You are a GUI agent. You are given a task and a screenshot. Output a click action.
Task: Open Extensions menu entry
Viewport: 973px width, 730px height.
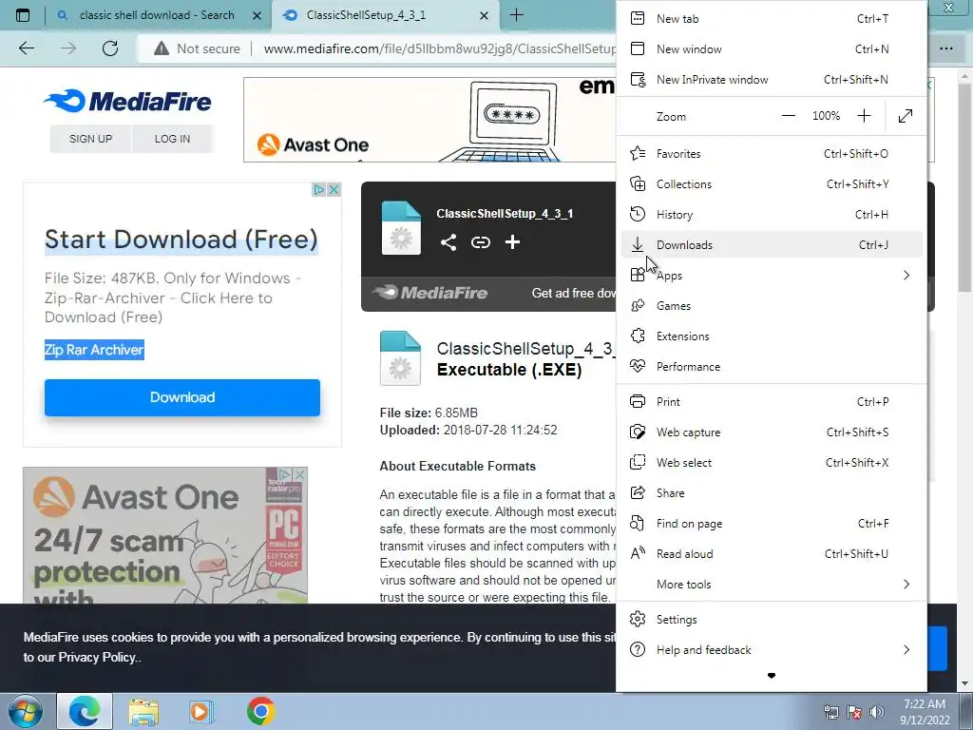tap(772, 336)
